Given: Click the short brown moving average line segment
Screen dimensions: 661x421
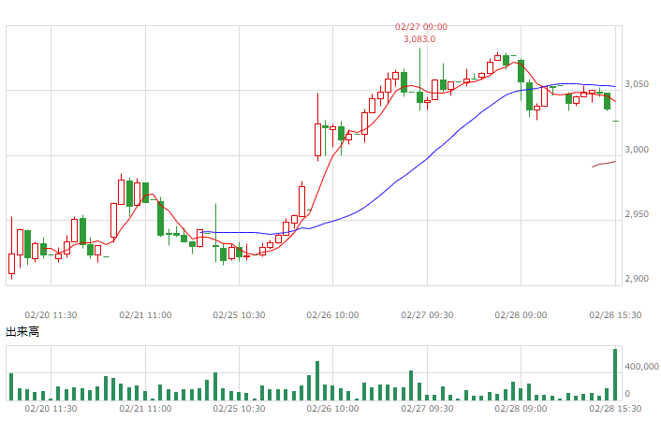Looking at the screenshot, I should point(604,165).
